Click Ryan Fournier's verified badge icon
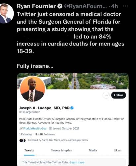 [x=60, y=6]
